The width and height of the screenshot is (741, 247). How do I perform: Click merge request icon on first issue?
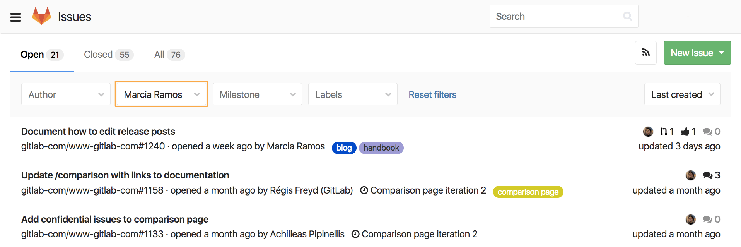point(664,132)
